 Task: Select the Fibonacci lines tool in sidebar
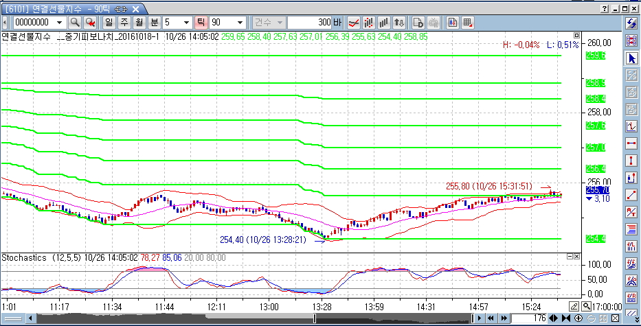coord(631,229)
